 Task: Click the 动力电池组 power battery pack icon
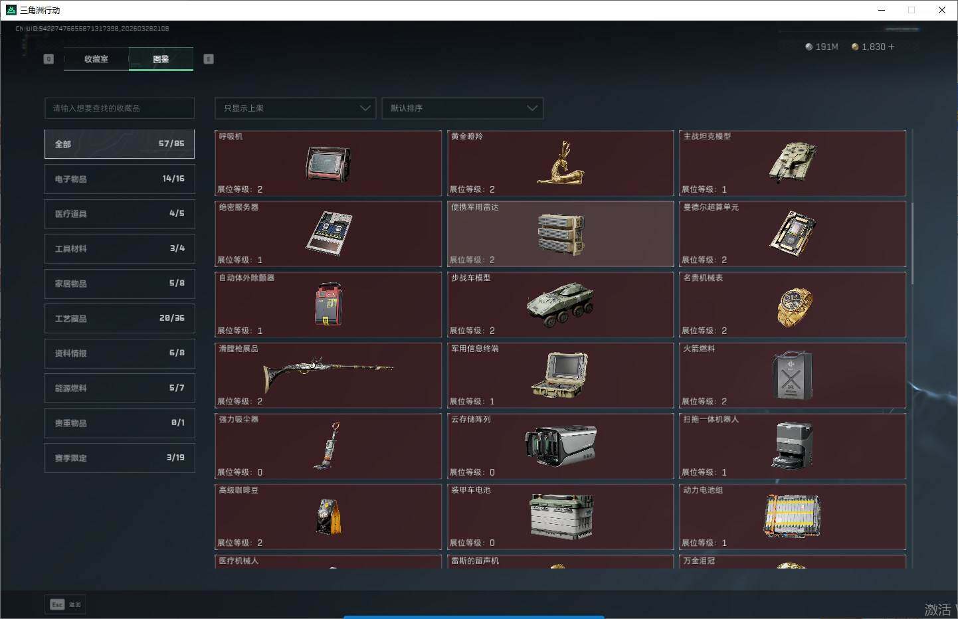(792, 516)
